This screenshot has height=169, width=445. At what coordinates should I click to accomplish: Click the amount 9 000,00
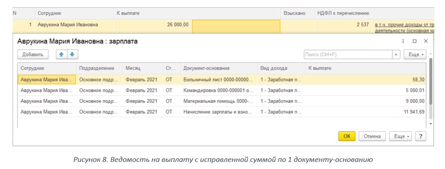[x=415, y=101]
